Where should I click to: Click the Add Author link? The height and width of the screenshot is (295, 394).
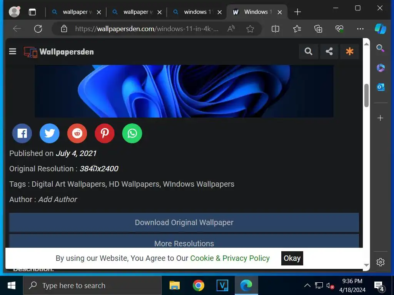58,199
